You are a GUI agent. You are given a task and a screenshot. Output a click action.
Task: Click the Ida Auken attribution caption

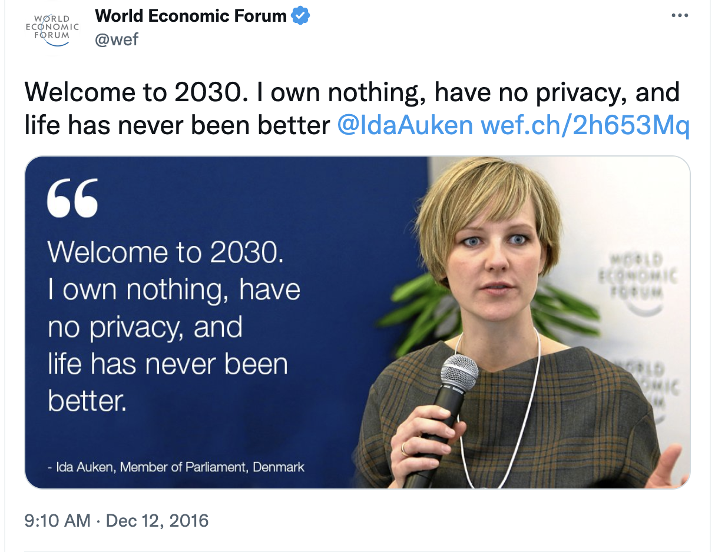176,467
